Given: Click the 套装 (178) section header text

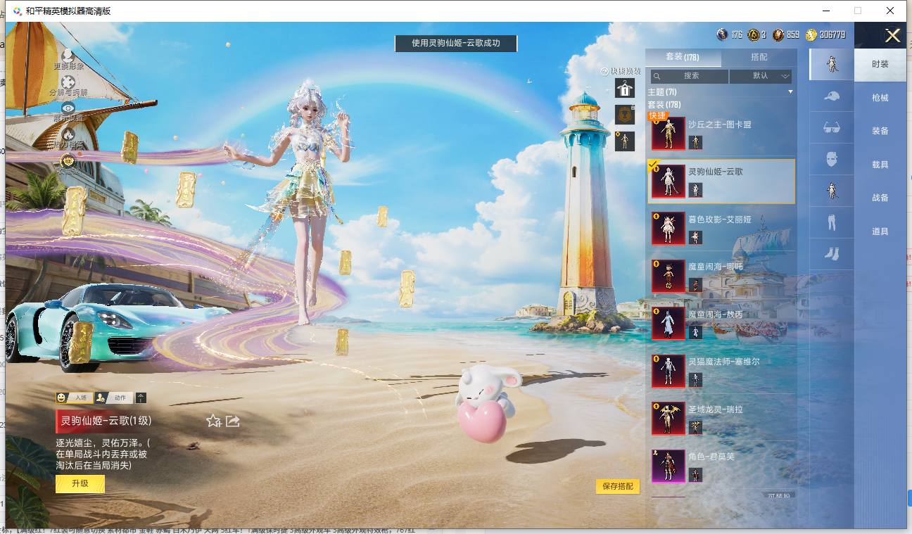Looking at the screenshot, I should coord(664,105).
